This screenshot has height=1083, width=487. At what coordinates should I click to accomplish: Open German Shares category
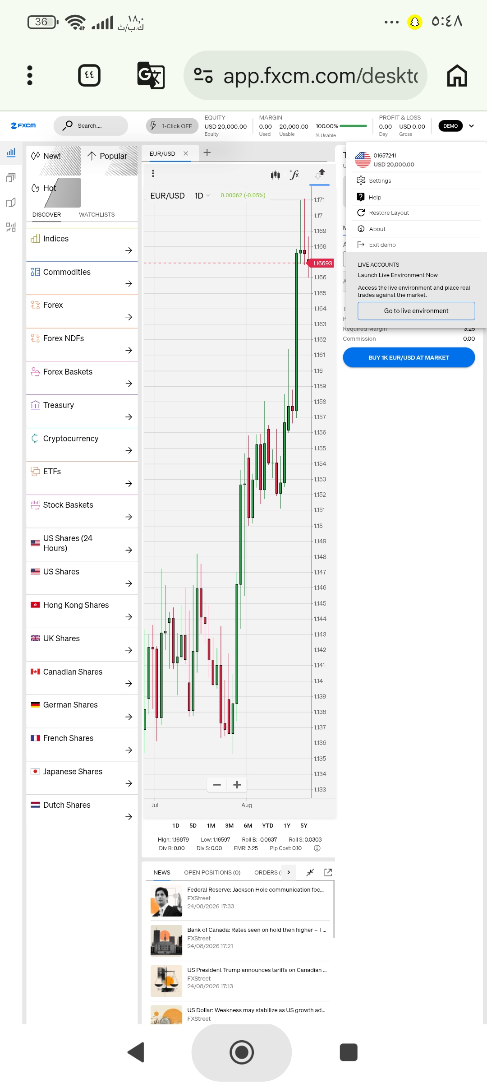click(x=82, y=711)
